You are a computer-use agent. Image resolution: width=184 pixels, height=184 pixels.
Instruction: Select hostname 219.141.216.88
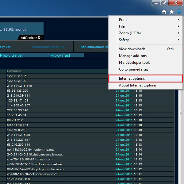[18, 135]
